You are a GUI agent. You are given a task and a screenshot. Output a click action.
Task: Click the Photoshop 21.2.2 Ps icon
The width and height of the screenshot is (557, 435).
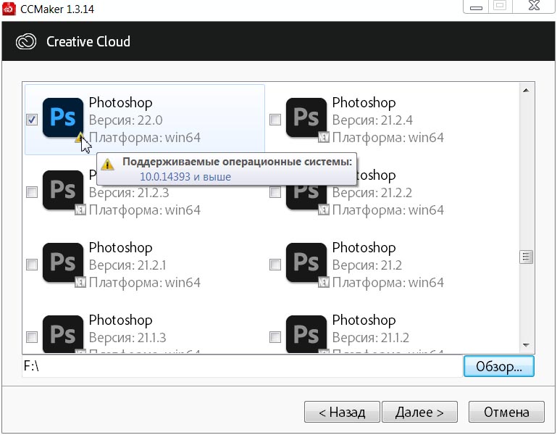pos(306,198)
